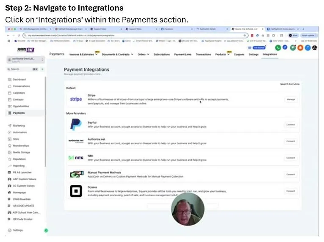Click the blue Get Started button
324x242 pixels.
tap(259, 48)
